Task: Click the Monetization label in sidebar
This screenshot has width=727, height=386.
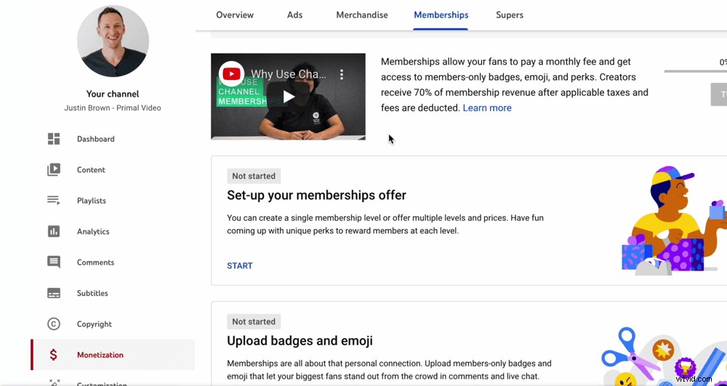Action: pyautogui.click(x=100, y=355)
